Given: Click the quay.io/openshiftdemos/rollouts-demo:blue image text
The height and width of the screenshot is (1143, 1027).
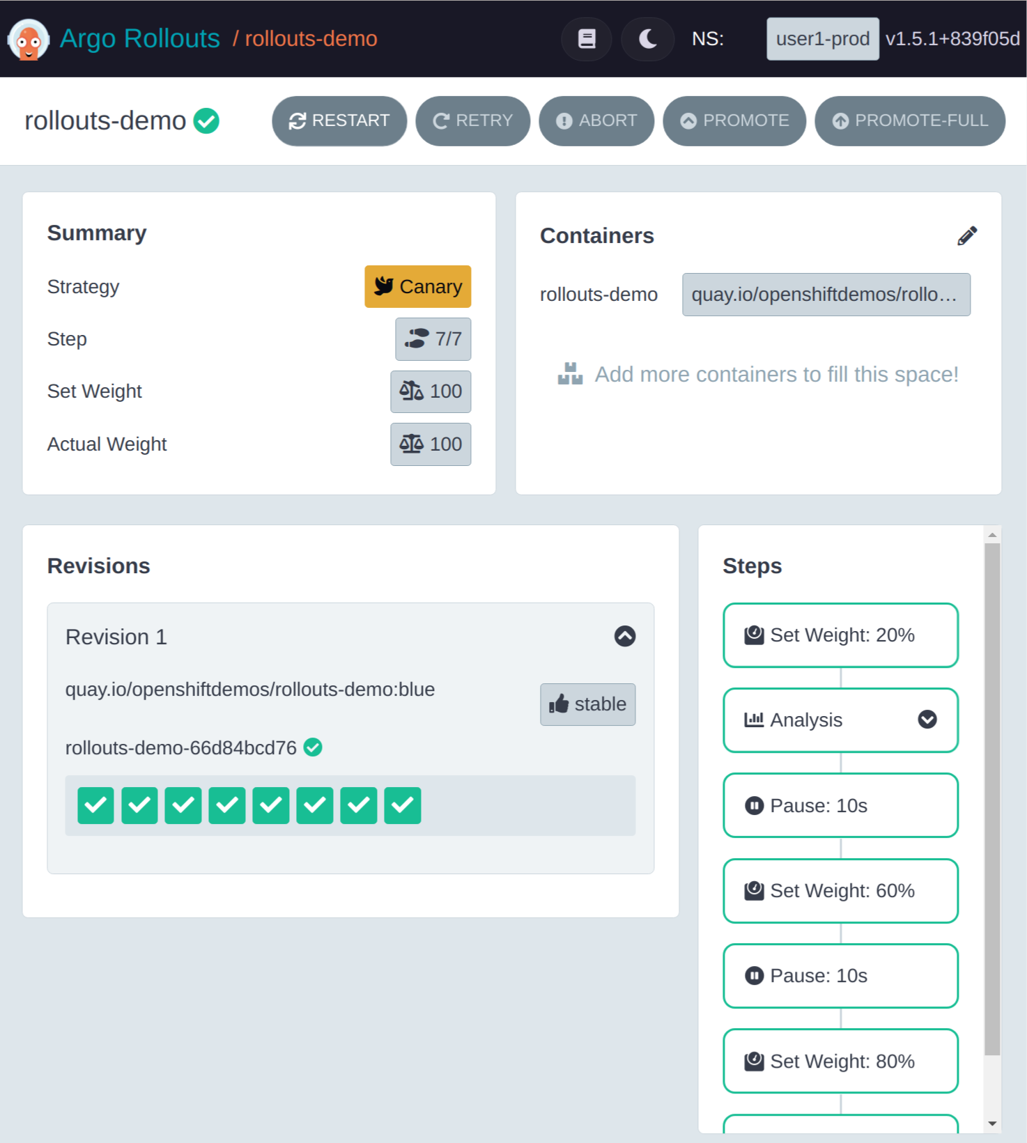Looking at the screenshot, I should point(250,690).
